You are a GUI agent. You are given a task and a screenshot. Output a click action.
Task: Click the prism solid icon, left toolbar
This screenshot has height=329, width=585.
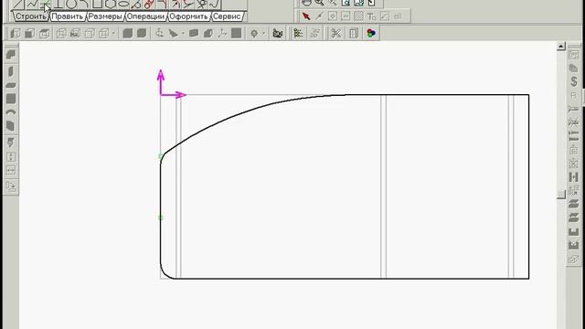[x=11, y=126]
